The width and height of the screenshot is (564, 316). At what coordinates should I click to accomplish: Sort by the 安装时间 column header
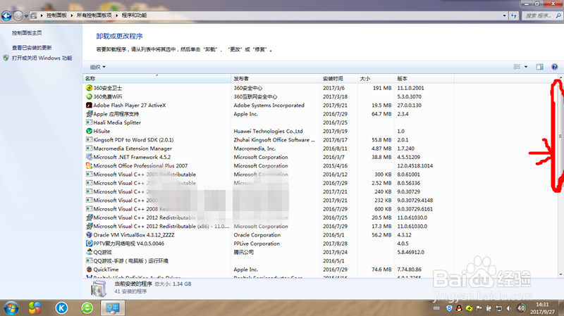pos(339,78)
